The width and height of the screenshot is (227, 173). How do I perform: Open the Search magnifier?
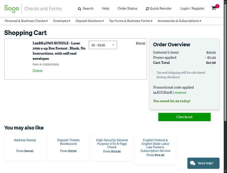pos(80,9)
